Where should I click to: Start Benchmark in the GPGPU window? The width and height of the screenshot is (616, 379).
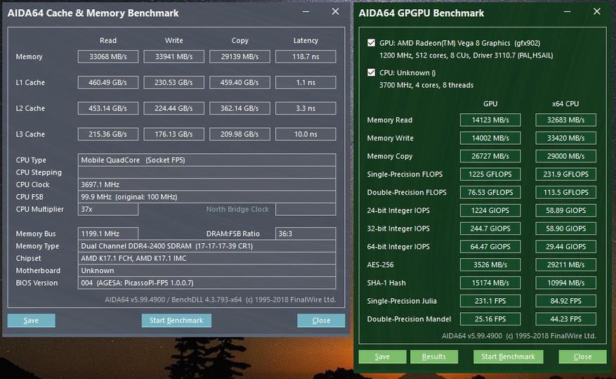pos(508,356)
